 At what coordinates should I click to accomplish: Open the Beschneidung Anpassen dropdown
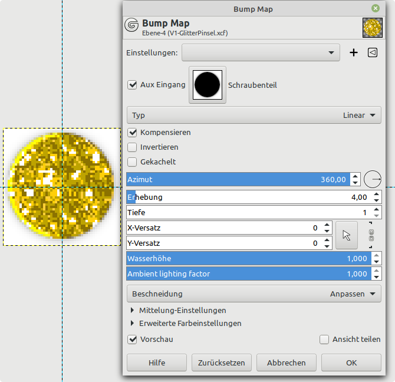coord(254,294)
